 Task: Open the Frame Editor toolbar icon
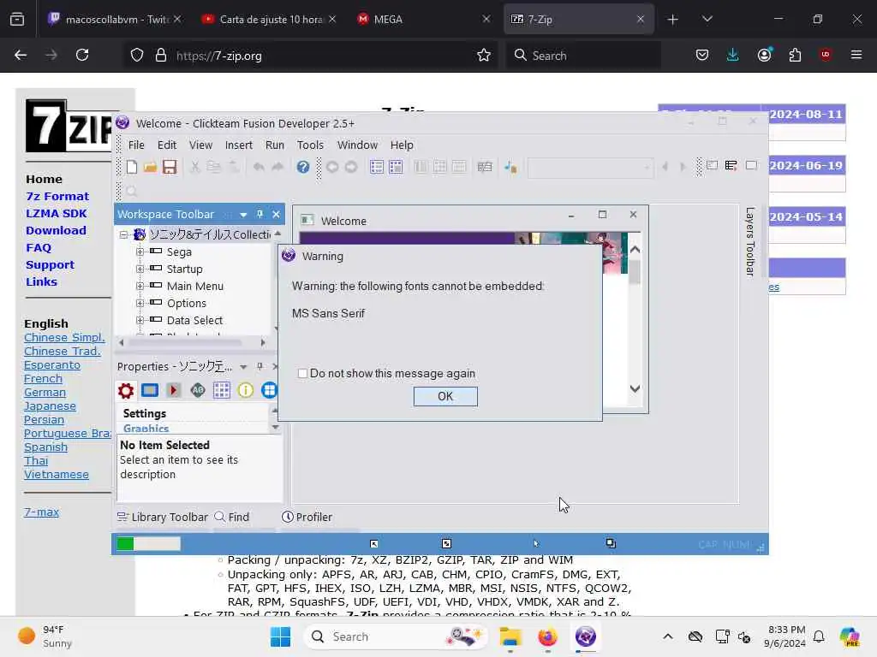396,167
